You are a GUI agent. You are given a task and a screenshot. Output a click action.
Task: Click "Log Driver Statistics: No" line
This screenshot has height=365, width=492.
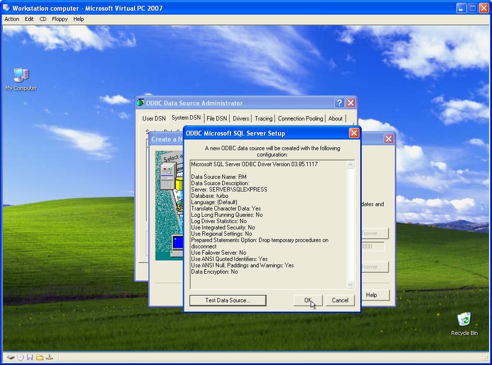[x=219, y=221]
